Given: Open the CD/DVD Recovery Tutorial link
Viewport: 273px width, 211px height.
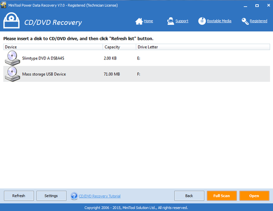Looking at the screenshot, I should pyautogui.click(x=100, y=196).
